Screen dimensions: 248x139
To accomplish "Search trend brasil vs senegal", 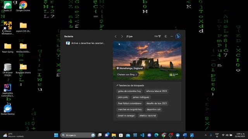I will coord(126,115).
